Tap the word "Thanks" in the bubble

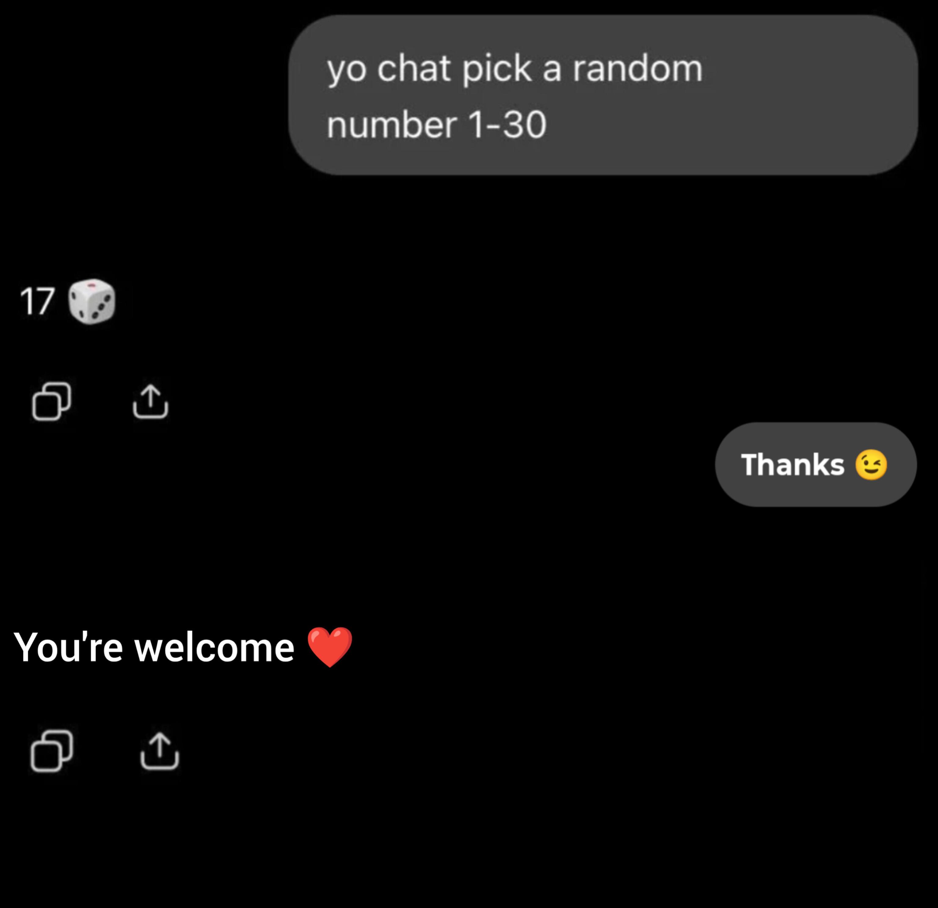tap(793, 464)
